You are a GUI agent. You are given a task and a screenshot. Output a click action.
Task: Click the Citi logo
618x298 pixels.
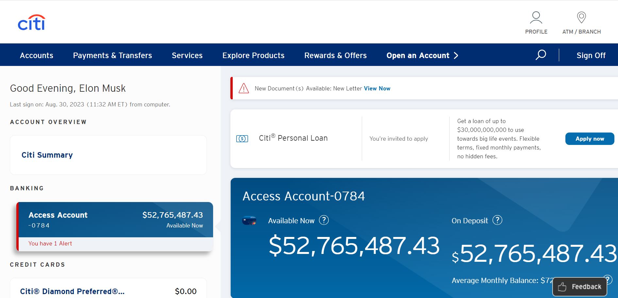pos(31,23)
